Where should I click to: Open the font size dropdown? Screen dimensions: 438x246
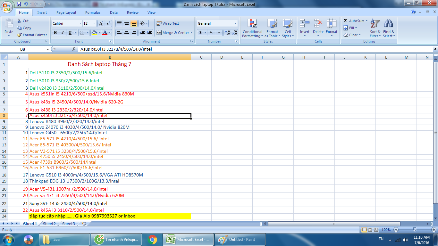coord(94,23)
